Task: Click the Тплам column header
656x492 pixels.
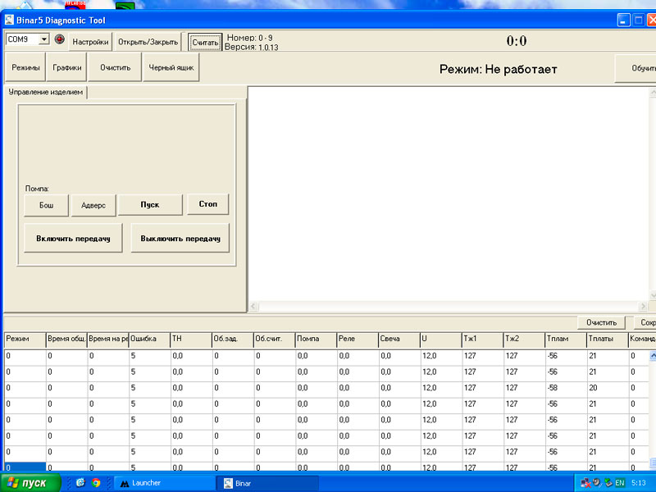Action: (x=566, y=339)
